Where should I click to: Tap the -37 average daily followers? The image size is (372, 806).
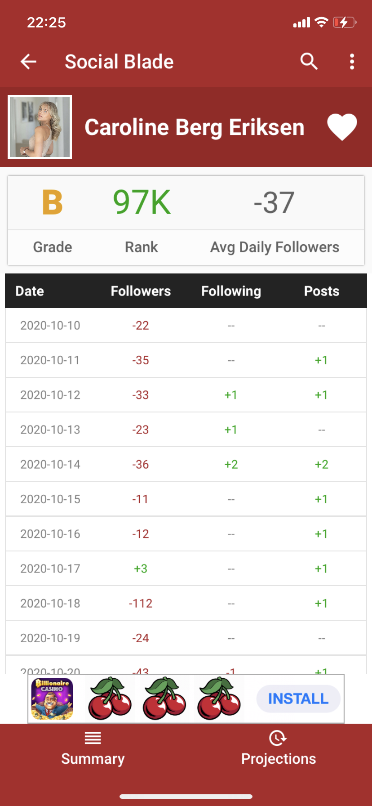(274, 202)
